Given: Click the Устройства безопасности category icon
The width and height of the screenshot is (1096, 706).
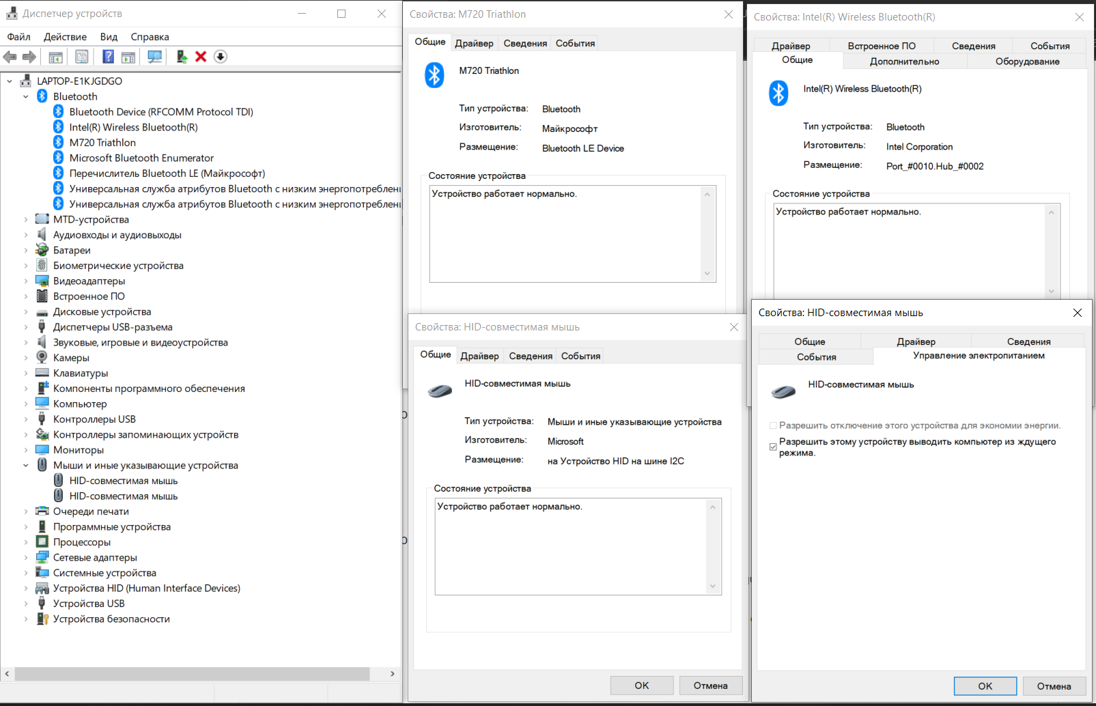Looking at the screenshot, I should 42,619.
